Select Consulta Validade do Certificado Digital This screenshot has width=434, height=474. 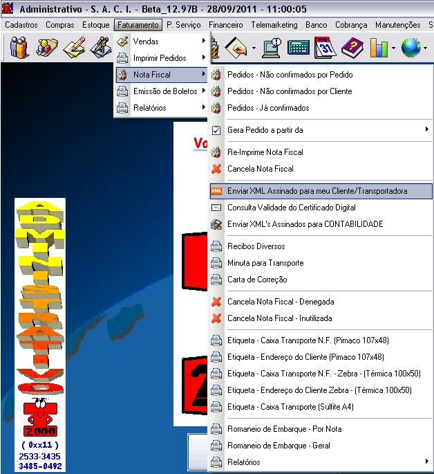click(291, 208)
